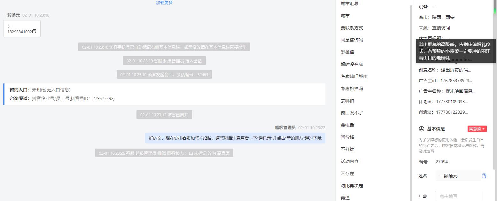Pick the 对比再决定 quick reply

(x=352, y=186)
